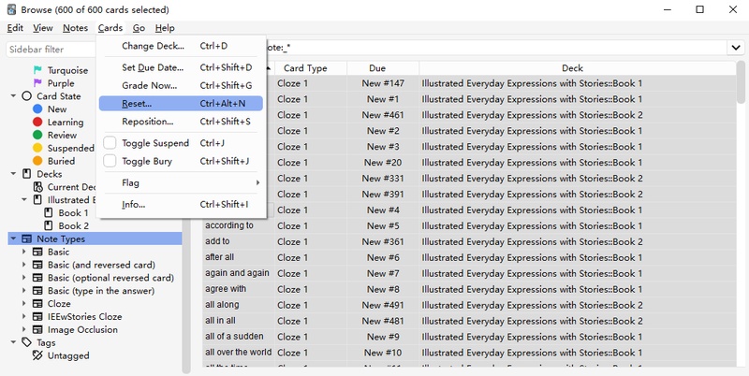This screenshot has width=749, height=376.
Task: Click the Tags section icon
Action: point(27,342)
